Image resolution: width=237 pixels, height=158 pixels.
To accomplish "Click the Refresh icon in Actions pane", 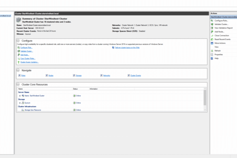I will (212, 51).
